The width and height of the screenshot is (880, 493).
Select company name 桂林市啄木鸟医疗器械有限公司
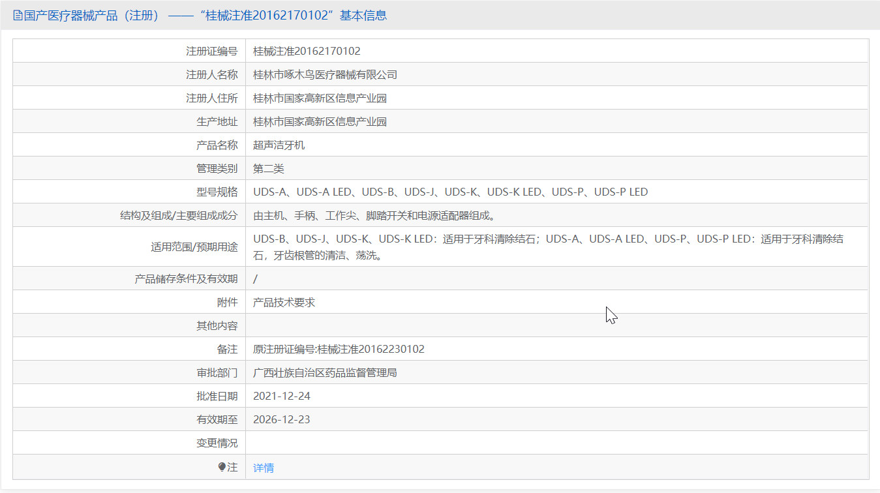[x=325, y=74]
